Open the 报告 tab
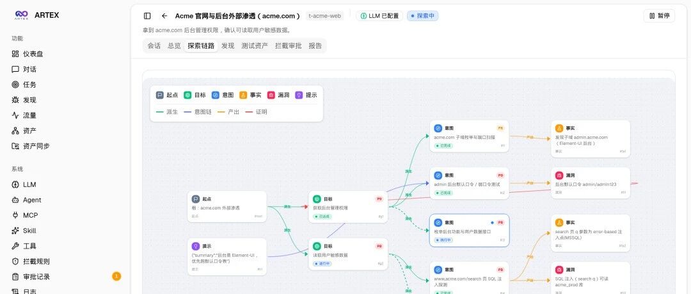The width and height of the screenshot is (691, 294). pyautogui.click(x=315, y=45)
